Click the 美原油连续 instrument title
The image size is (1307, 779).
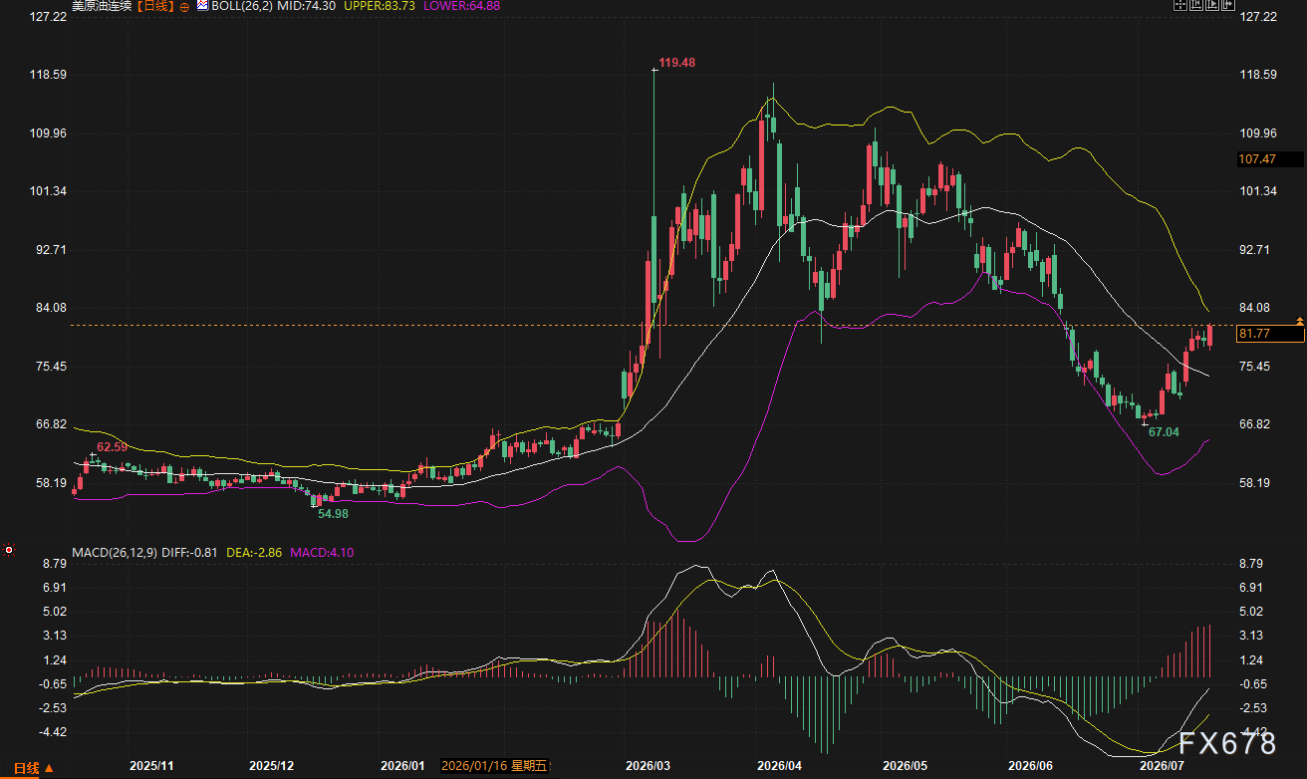click(103, 6)
